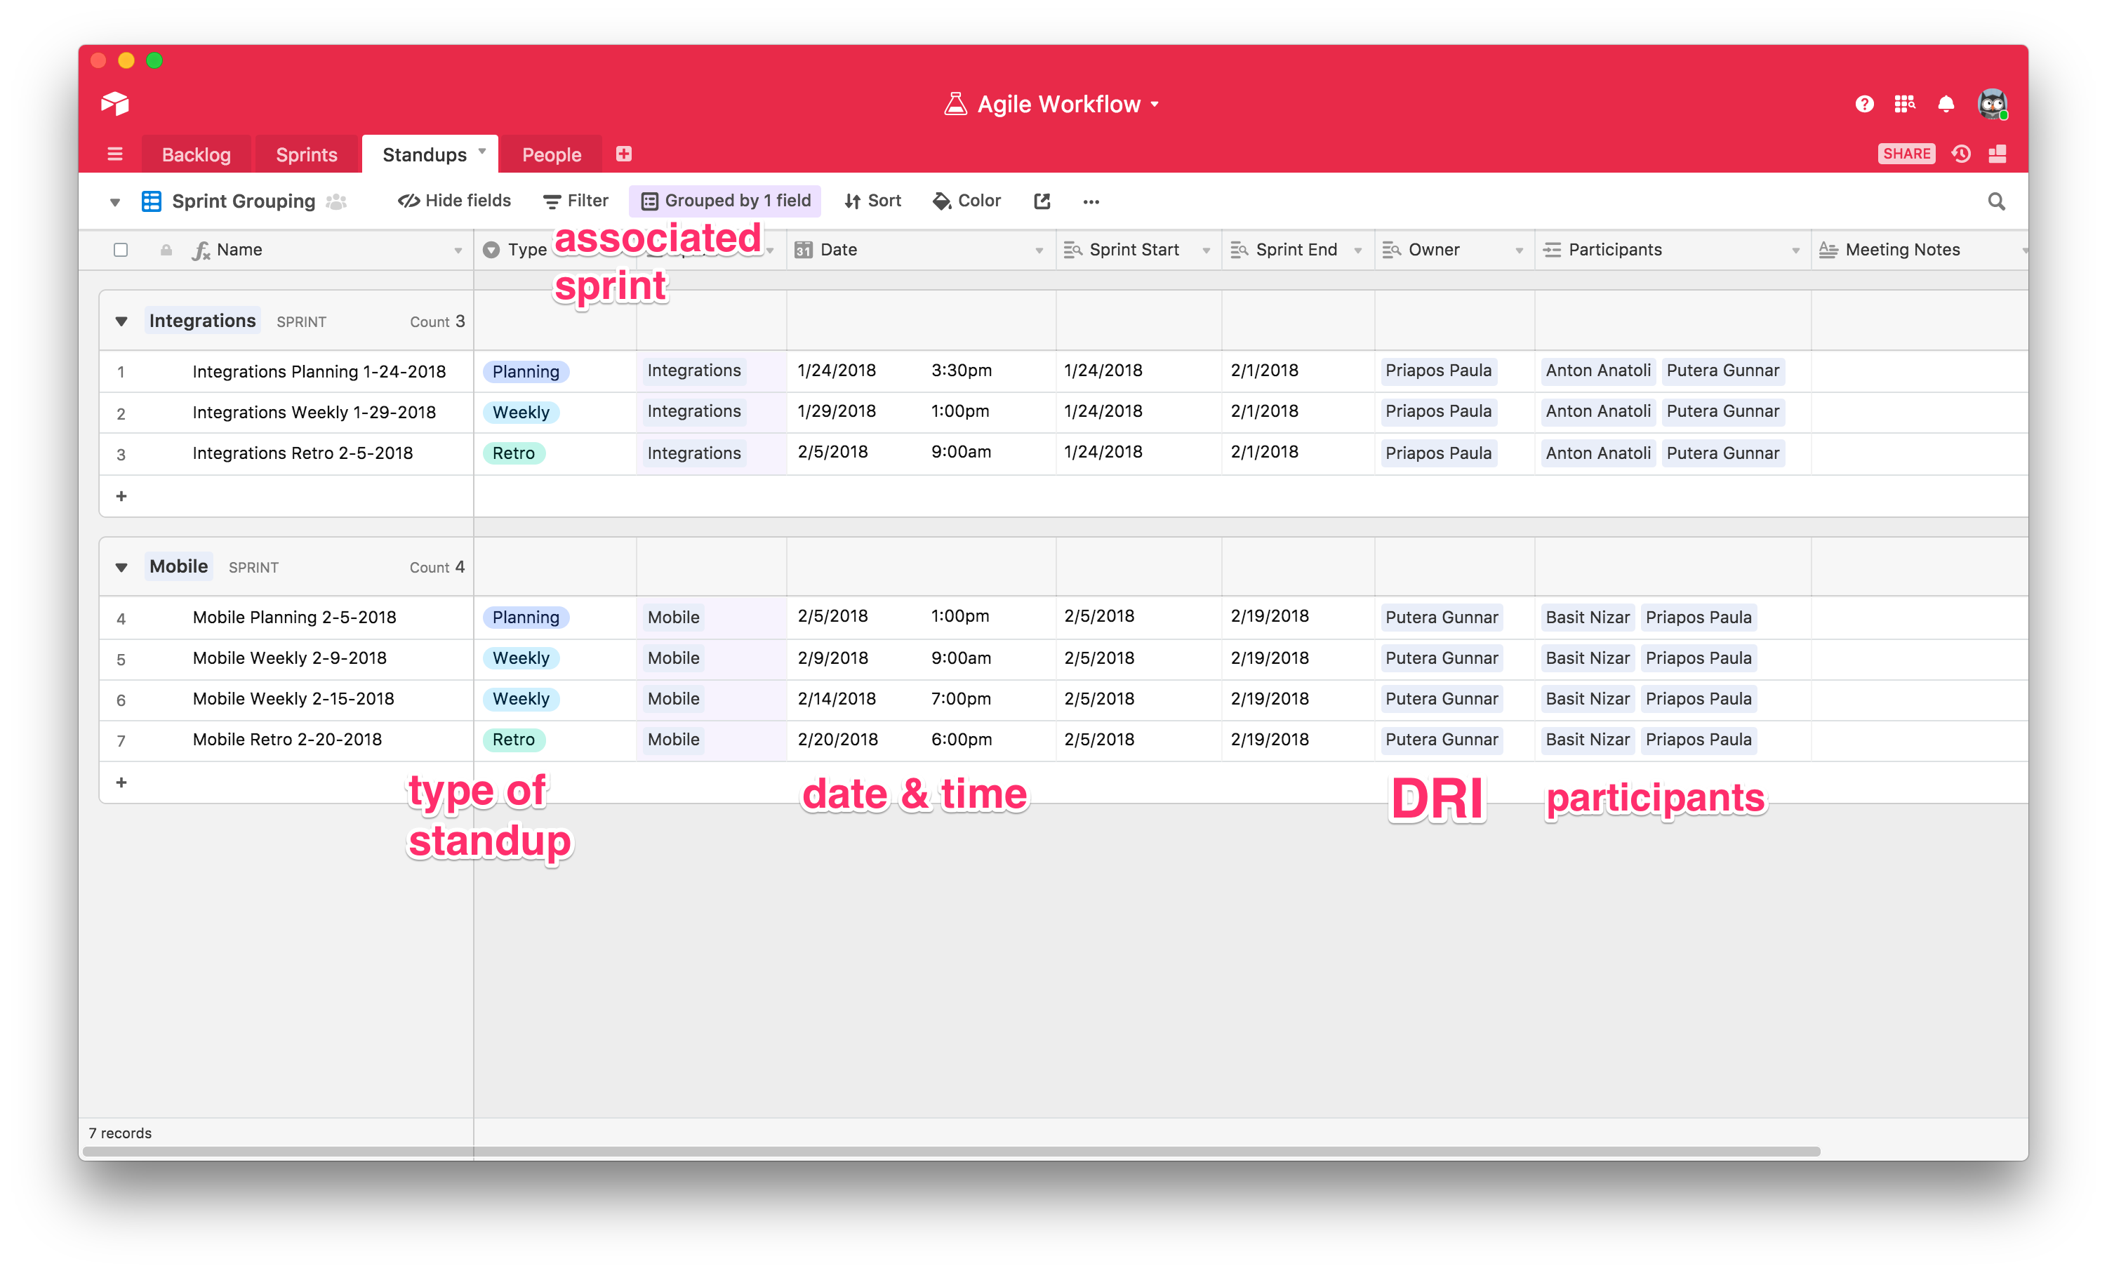Image resolution: width=2107 pixels, height=1273 pixels.
Task: Add a new table tab
Action: tap(623, 154)
